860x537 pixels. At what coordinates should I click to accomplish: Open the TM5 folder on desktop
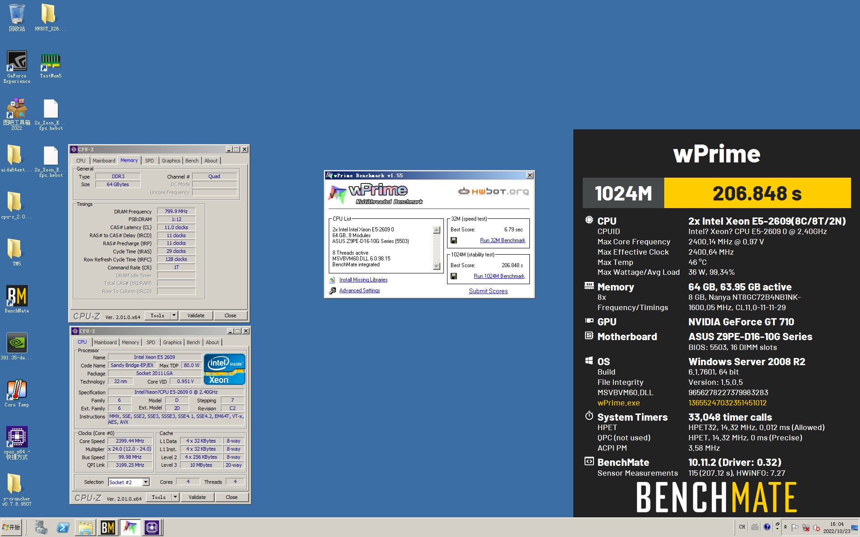pos(16,252)
